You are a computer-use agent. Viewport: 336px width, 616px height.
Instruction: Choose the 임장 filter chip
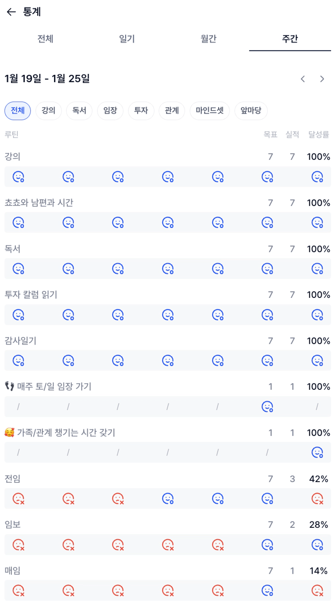[110, 111]
